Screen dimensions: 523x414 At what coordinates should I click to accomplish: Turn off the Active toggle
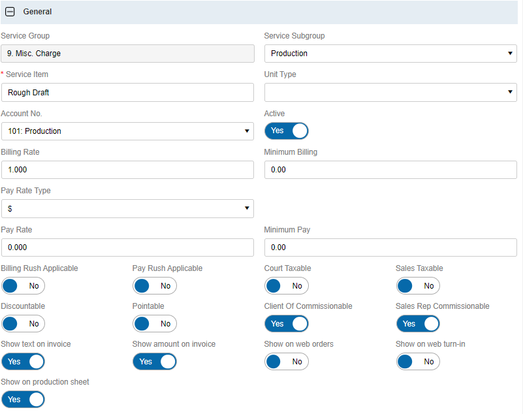click(286, 131)
